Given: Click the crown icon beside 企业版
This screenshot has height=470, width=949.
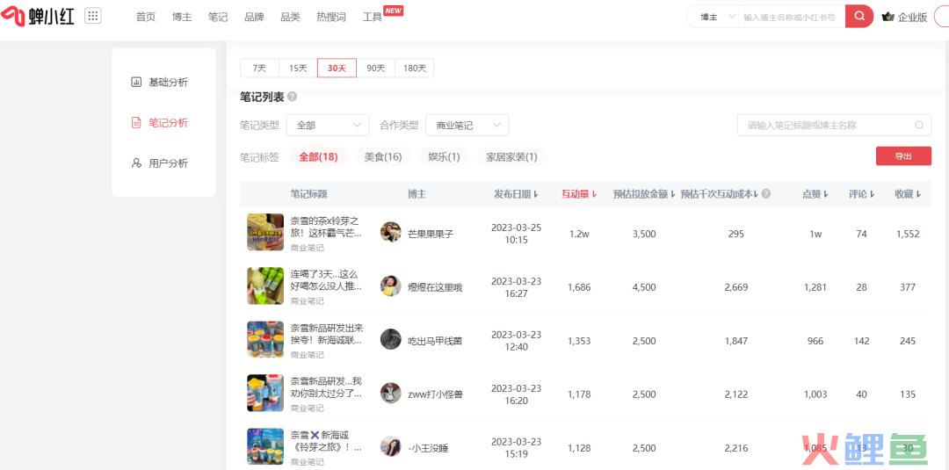Looking at the screenshot, I should 887,17.
